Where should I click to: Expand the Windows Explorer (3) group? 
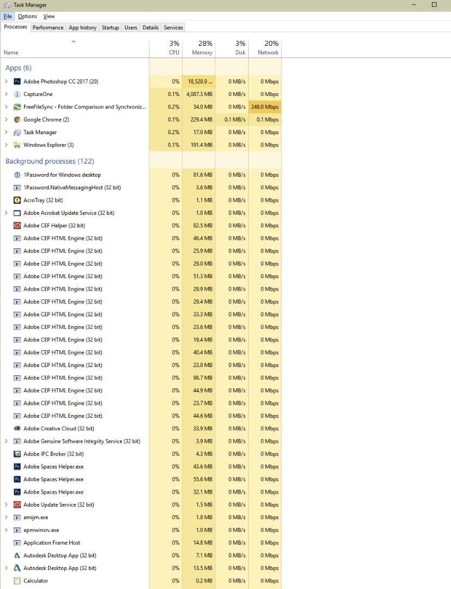click(x=6, y=145)
